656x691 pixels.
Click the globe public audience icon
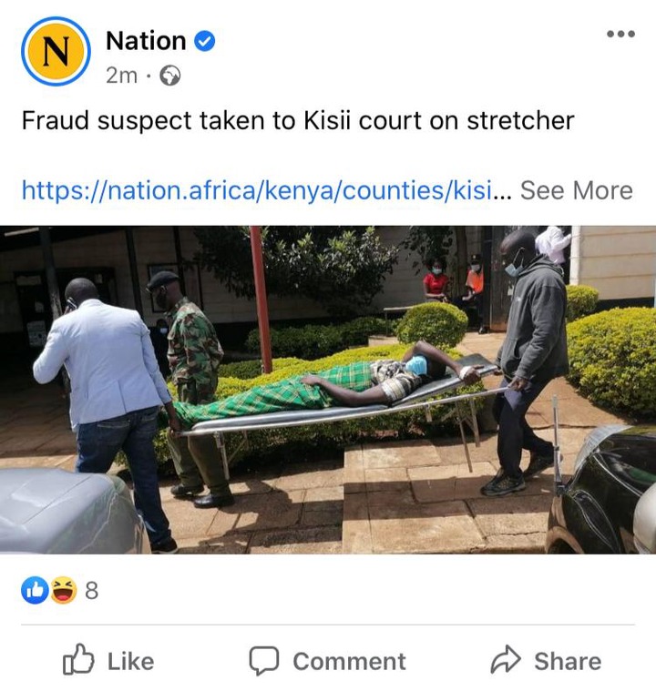click(169, 76)
